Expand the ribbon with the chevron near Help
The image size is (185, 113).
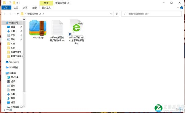(178, 8)
